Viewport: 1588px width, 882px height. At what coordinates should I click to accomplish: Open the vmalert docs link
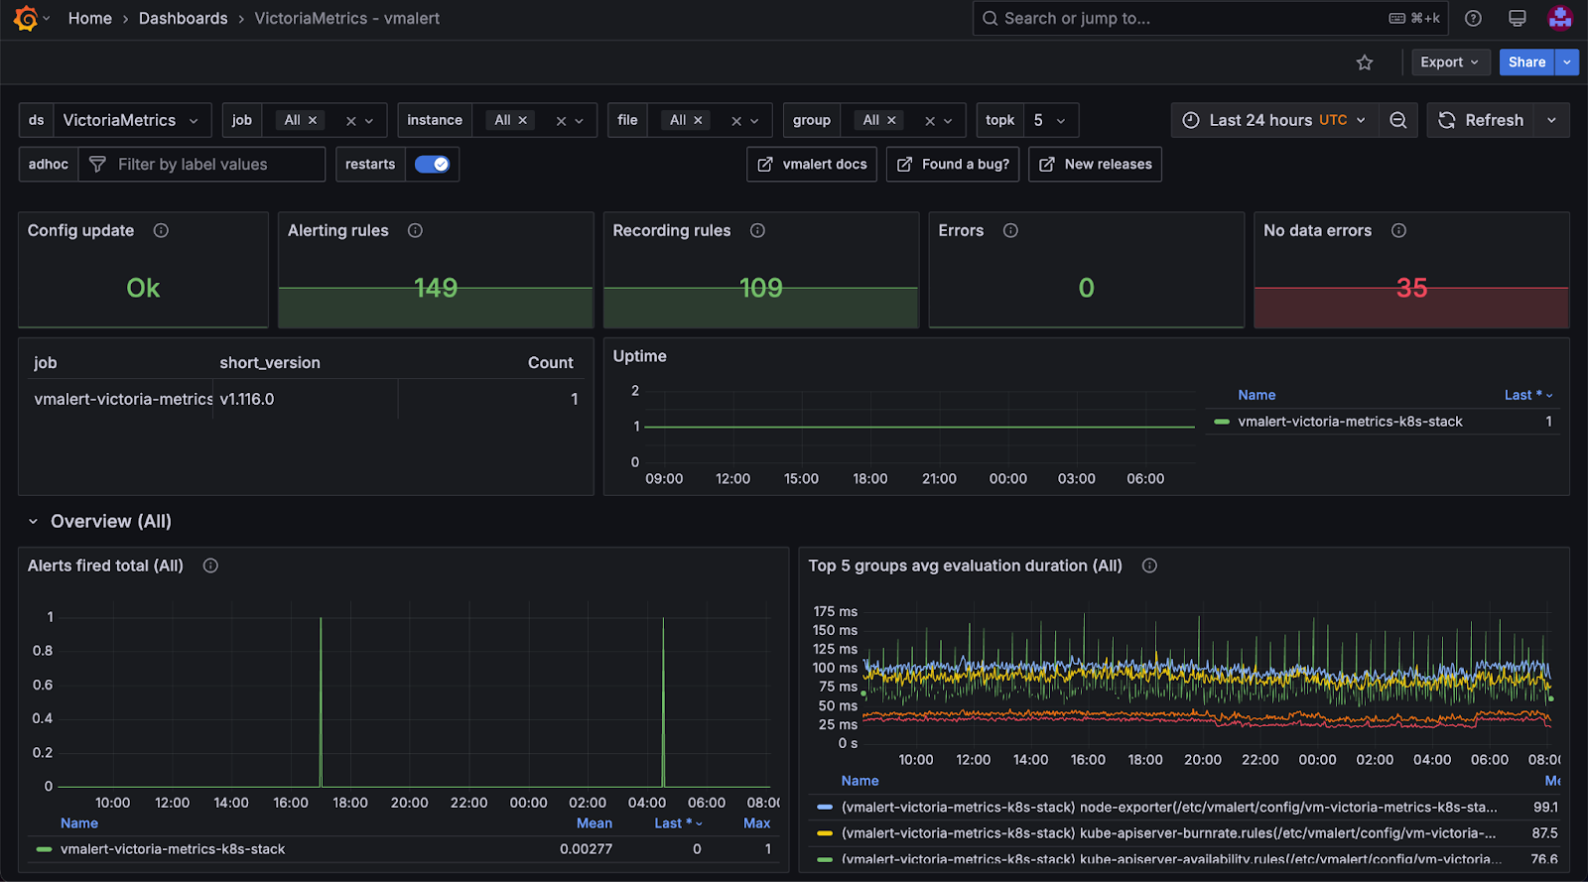tap(812, 165)
